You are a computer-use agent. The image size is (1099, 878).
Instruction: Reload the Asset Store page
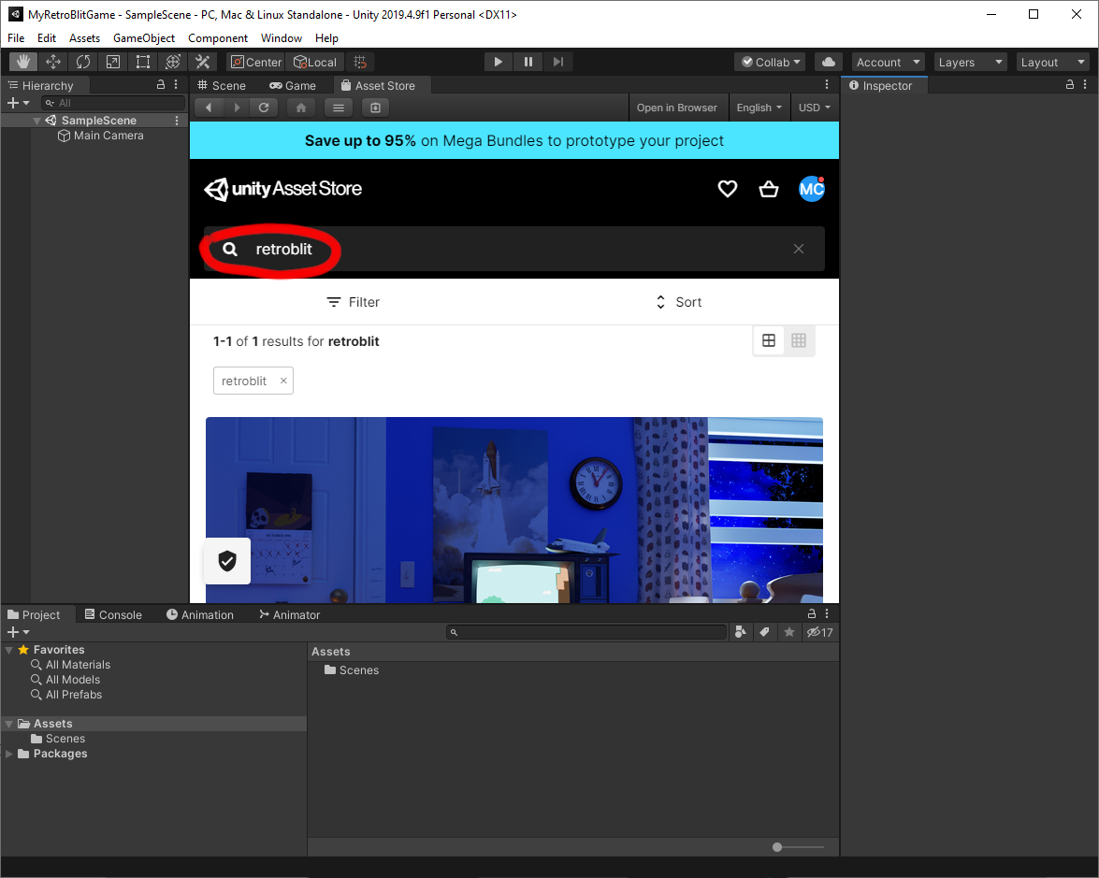(265, 108)
